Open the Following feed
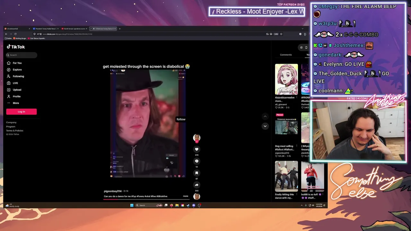 (16, 76)
